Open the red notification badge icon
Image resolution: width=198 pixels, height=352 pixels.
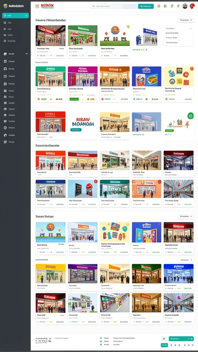coord(192,6)
